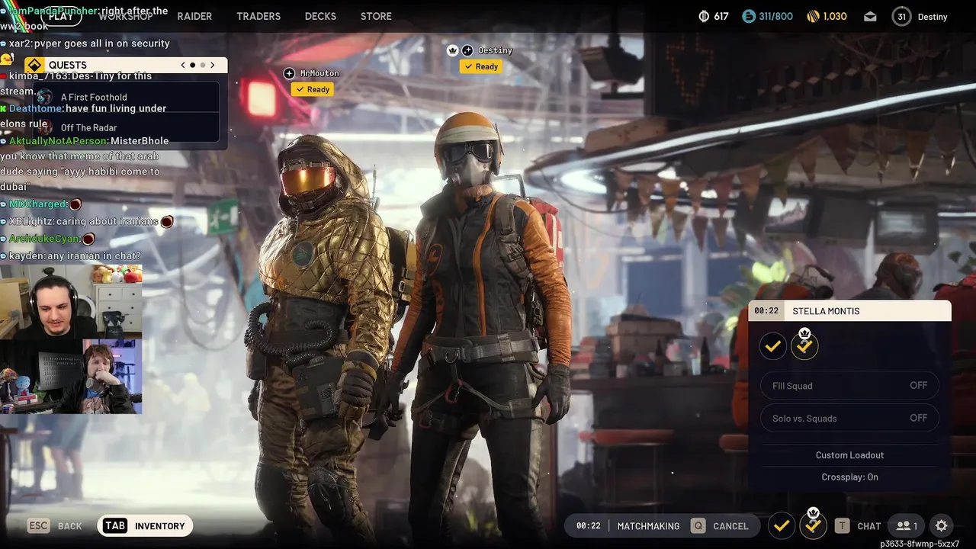The height and width of the screenshot is (549, 976).
Task: Click the Deathtome chat username
Action: [x=36, y=109]
